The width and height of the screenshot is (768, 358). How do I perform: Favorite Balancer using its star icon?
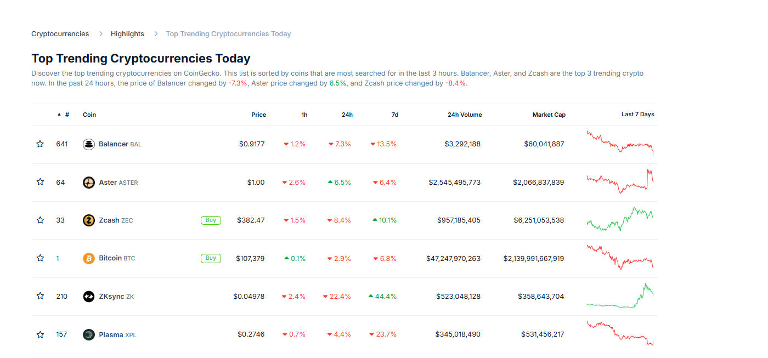point(39,144)
